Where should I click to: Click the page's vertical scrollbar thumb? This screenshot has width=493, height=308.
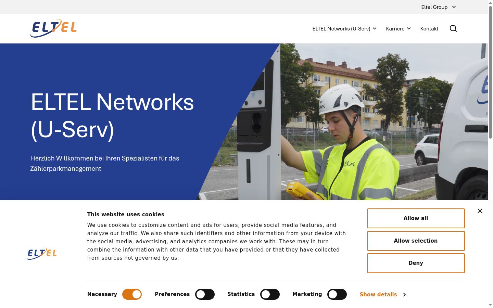(x=490, y=72)
